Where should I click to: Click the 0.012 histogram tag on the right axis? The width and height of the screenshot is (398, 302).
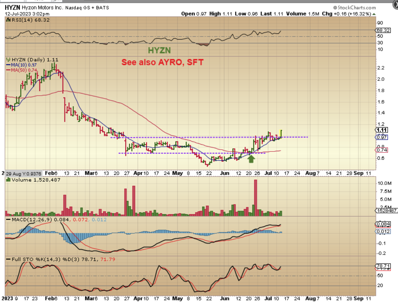point(383,231)
